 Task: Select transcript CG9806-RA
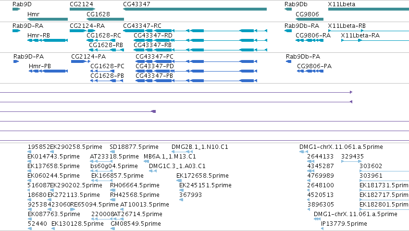313,36
